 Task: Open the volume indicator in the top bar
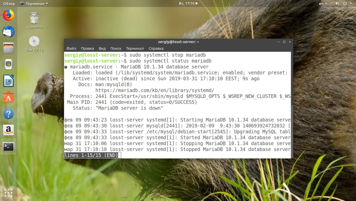point(337,3)
